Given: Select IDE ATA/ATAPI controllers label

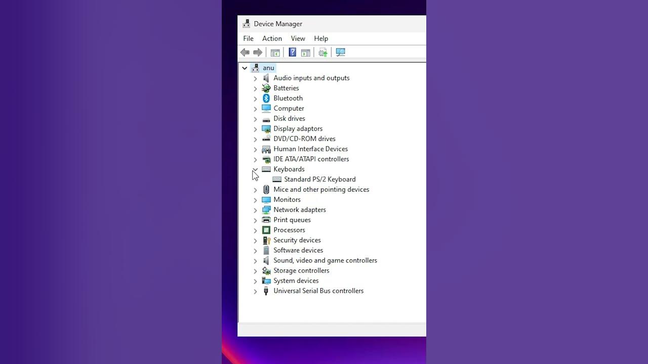Looking at the screenshot, I should coord(311,159).
